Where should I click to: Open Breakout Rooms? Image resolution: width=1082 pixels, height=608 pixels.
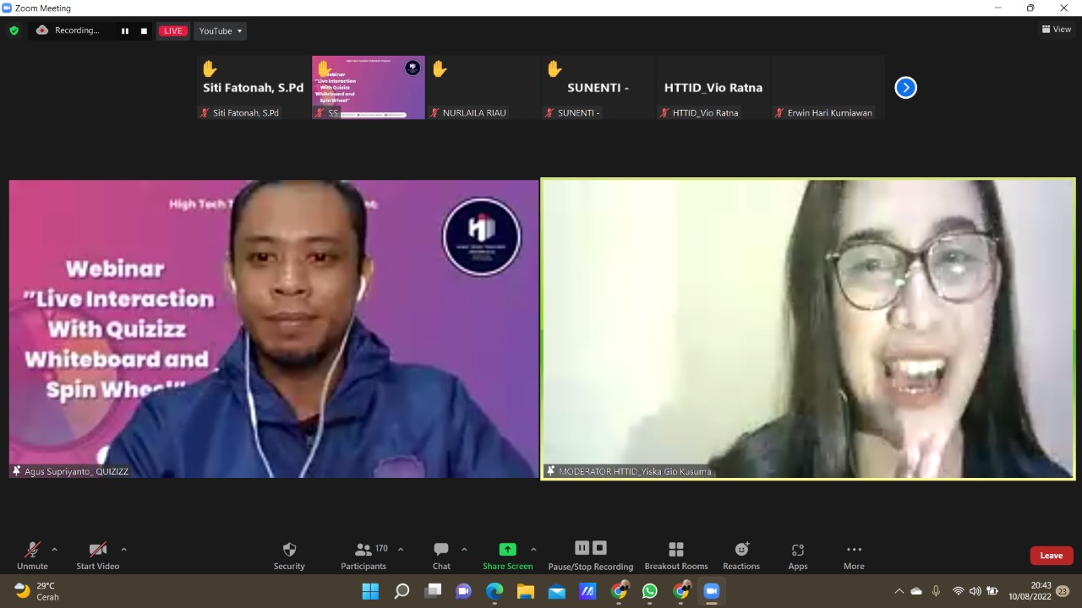pos(676,556)
